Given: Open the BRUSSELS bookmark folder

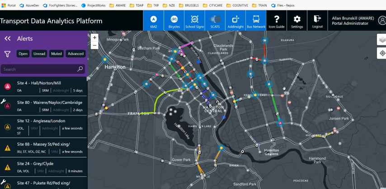Looking at the screenshot, I should (x=188, y=5).
